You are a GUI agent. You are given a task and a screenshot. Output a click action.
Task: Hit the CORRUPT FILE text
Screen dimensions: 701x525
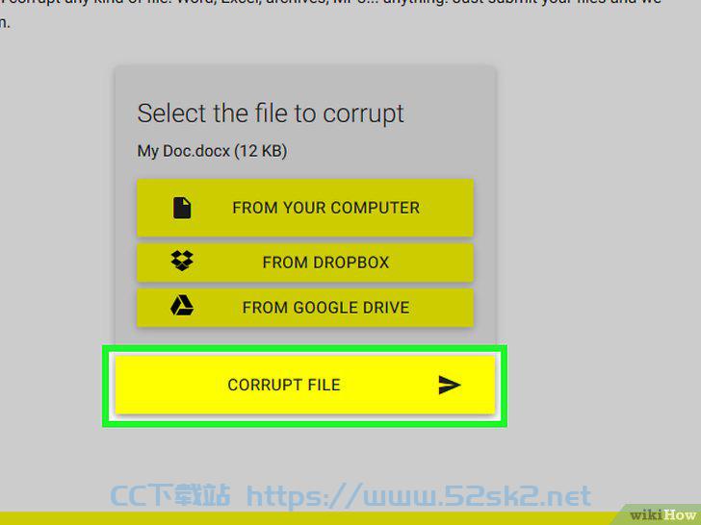284,385
